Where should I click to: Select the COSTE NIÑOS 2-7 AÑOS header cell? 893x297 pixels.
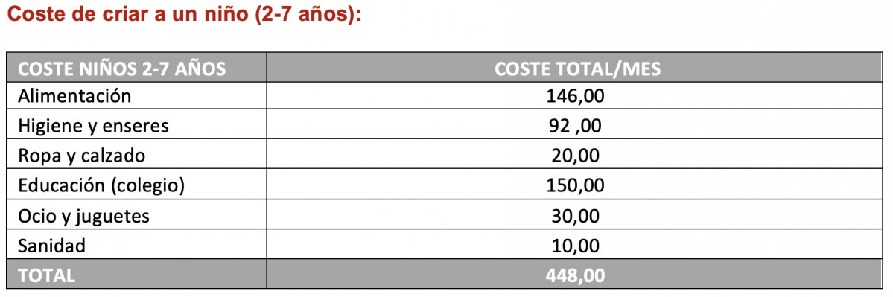[137, 68]
